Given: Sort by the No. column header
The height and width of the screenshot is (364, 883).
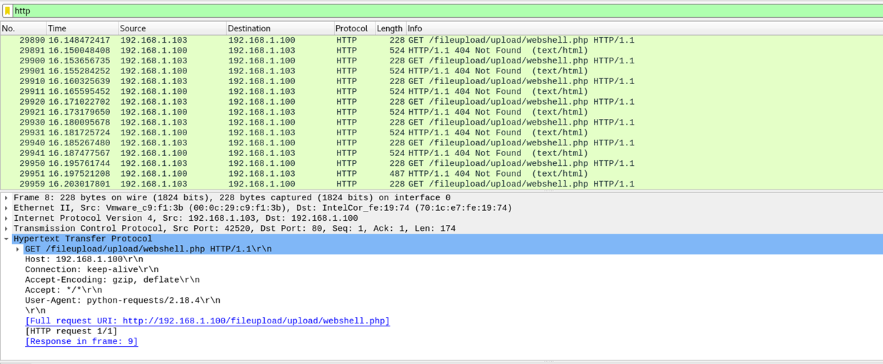Looking at the screenshot, I should (x=23, y=28).
